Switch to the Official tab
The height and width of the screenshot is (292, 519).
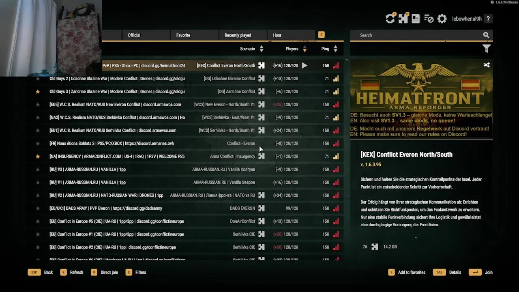click(x=146, y=35)
